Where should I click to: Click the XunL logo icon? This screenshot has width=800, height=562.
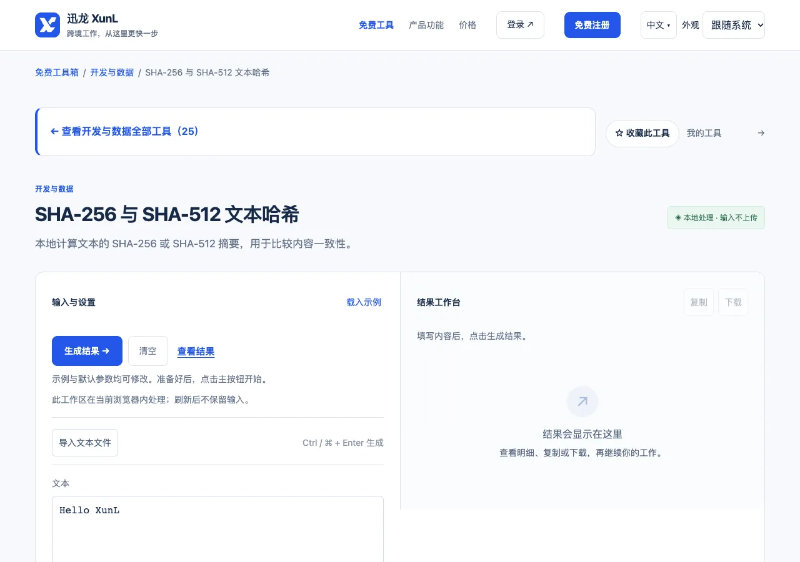[47, 25]
